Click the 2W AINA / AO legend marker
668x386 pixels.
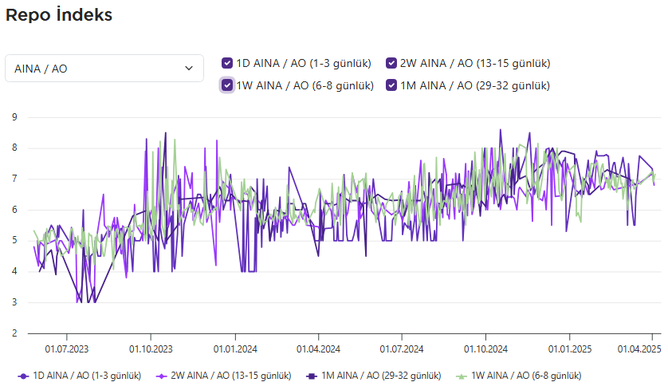pyautogui.click(x=163, y=376)
